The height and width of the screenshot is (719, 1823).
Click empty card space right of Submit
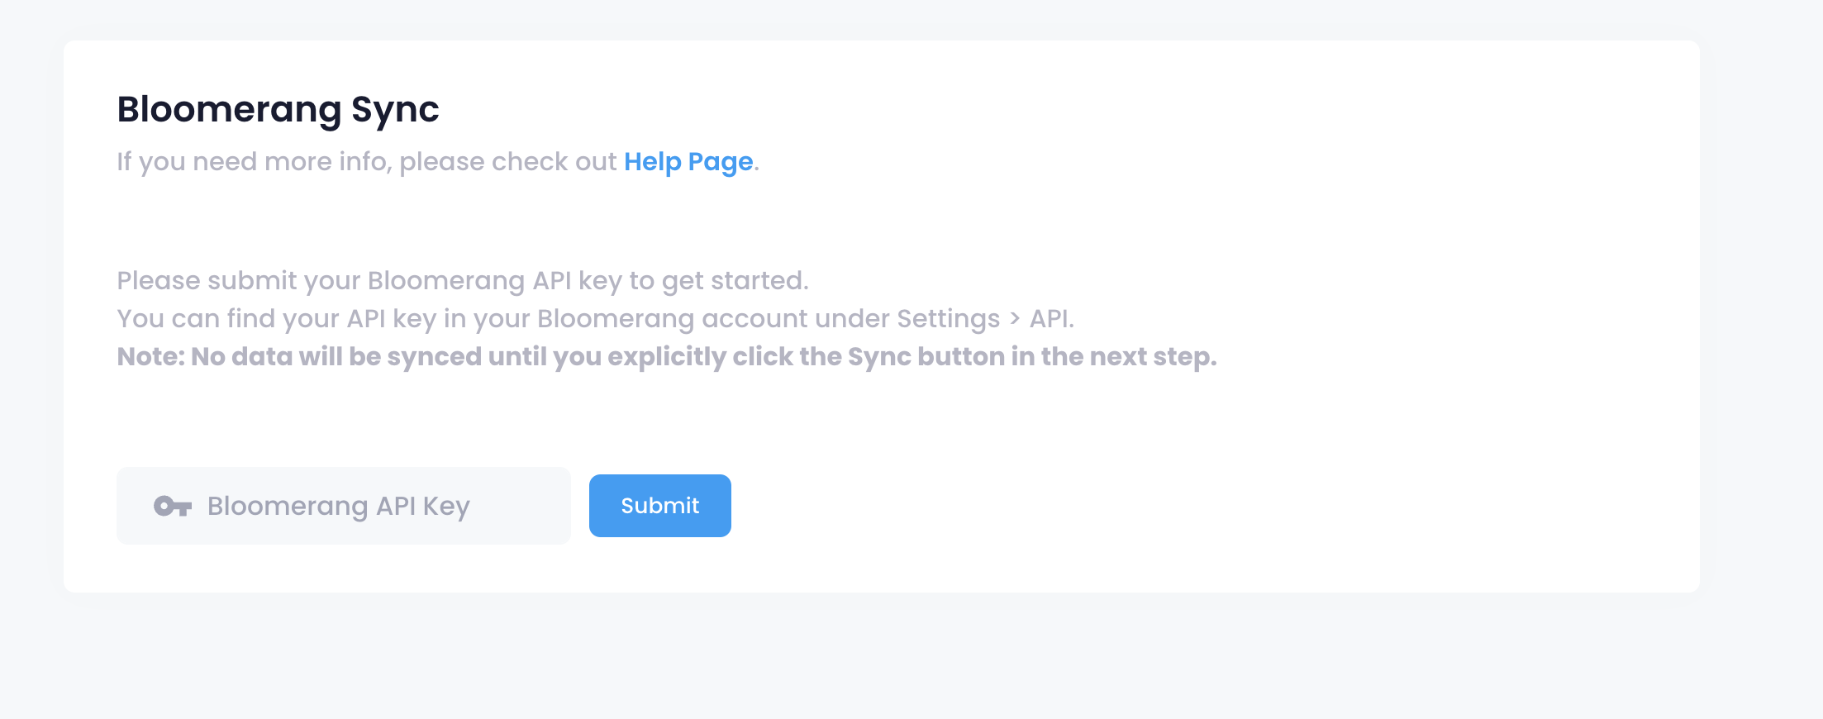tap(1198, 506)
